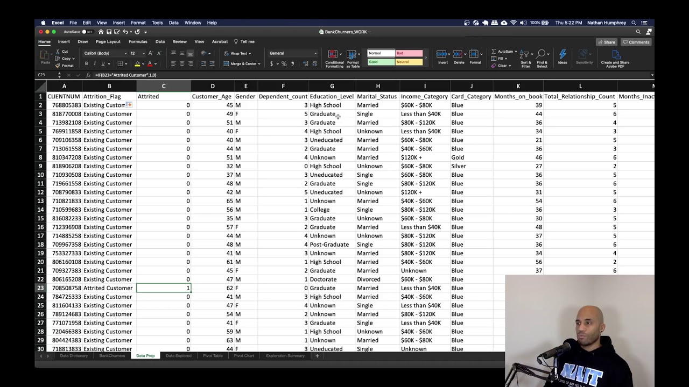The image size is (689, 387).
Task: Click the Format painter brush
Action: point(58,66)
